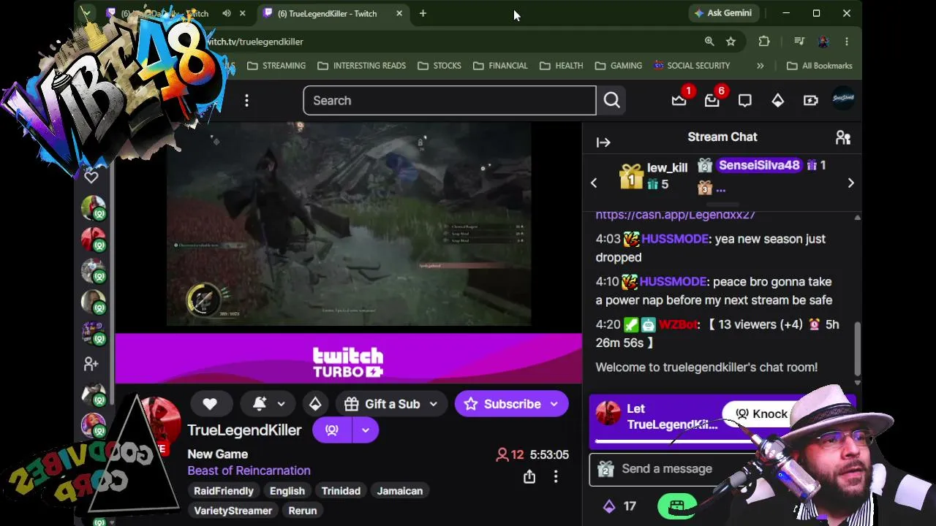Screen dimensions: 936x526
Task: Click the zoom magnifier in the address bar
Action: pyautogui.click(x=709, y=42)
